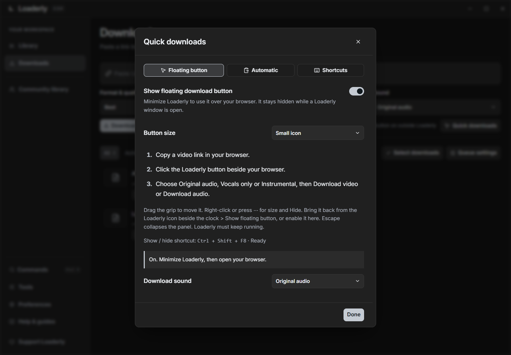Select the Shortcuts tab

point(331,70)
